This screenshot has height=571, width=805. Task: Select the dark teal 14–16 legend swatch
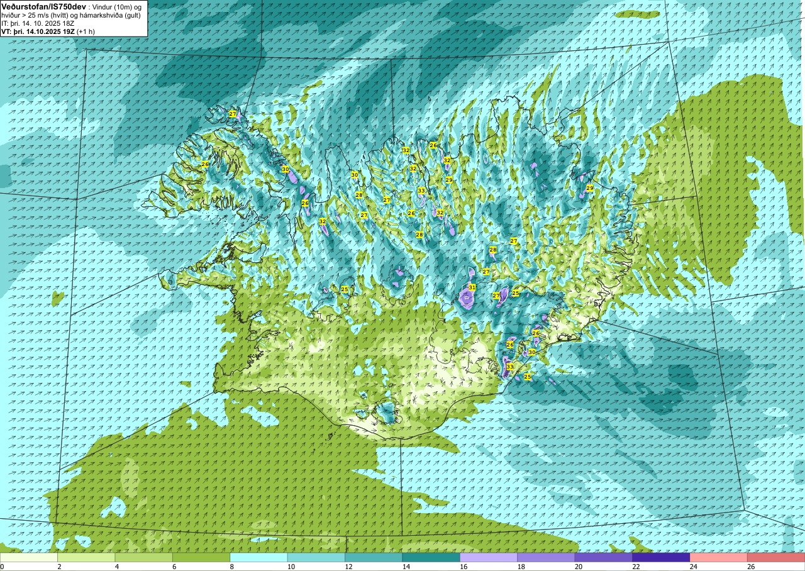pos(431,557)
